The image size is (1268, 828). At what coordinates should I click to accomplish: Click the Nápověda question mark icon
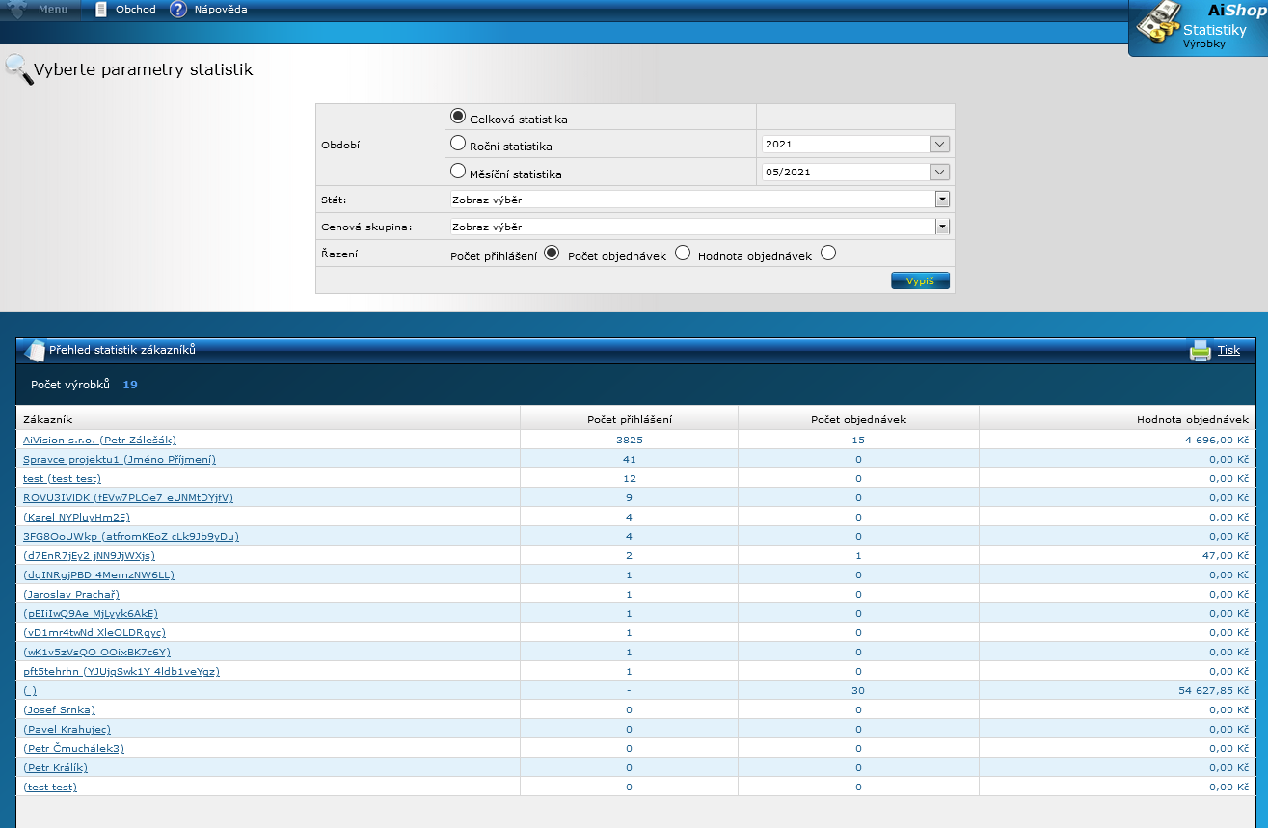[178, 10]
